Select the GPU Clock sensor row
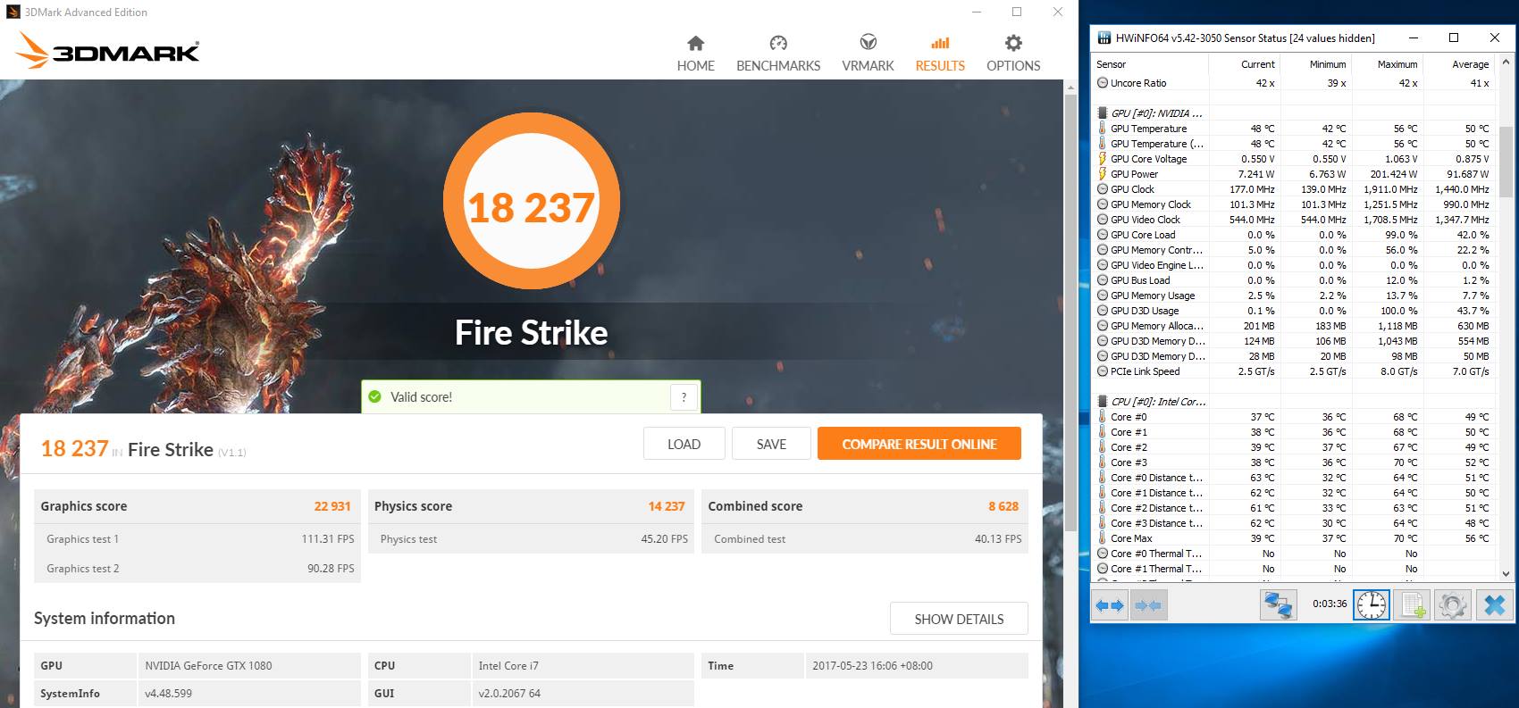 click(x=1295, y=189)
